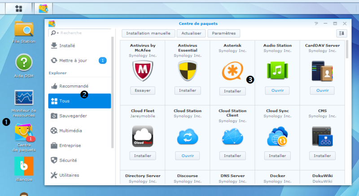Image resolution: width=359 pixels, height=196 pixels.
Task: Select the Entreprise category
Action: click(79, 145)
